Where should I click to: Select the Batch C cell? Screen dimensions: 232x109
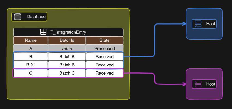click(x=67, y=73)
